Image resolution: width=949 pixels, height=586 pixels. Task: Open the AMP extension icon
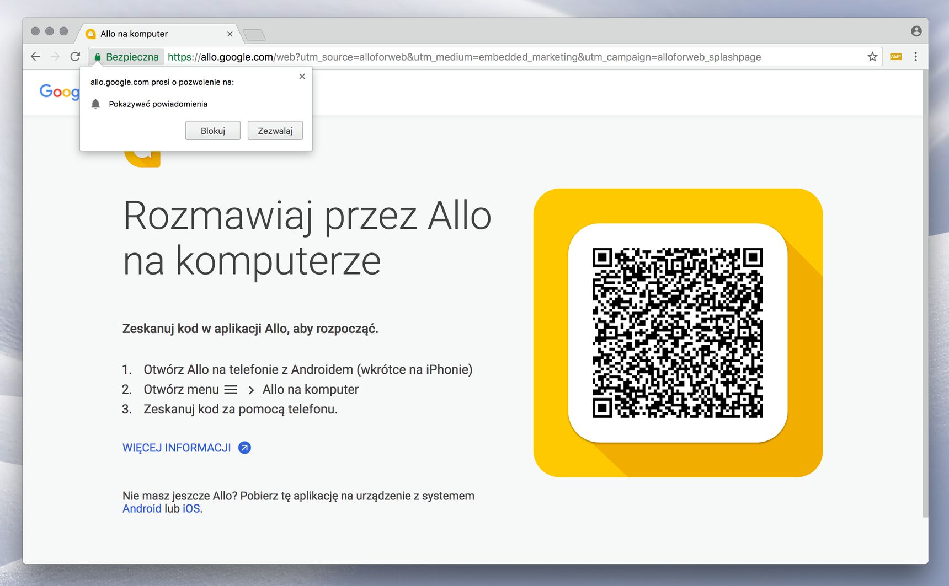click(896, 57)
